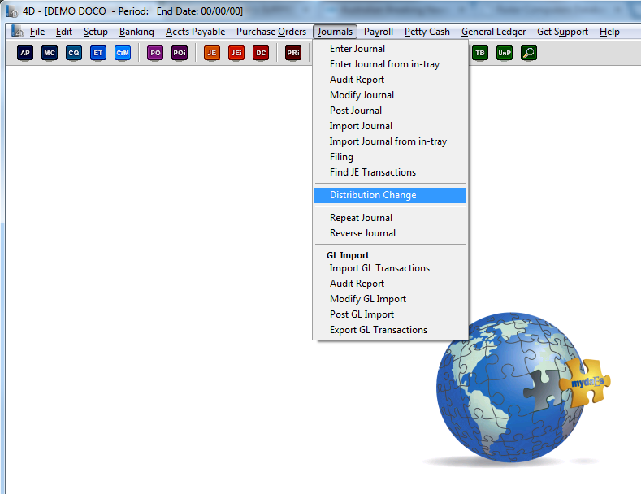Click the JEi toolbar icon

point(236,53)
